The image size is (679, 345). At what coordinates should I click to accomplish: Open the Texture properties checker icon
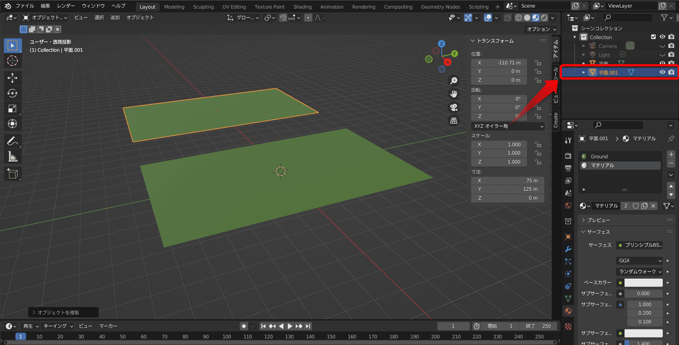coord(568,326)
